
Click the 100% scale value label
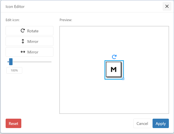(x=14, y=70)
